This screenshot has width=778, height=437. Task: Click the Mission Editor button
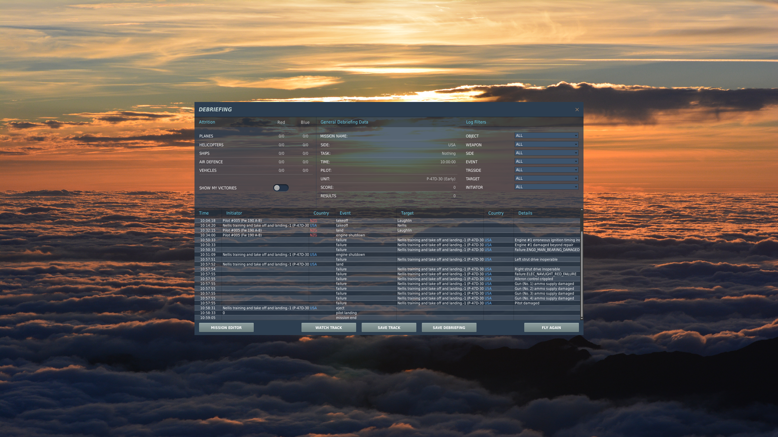(226, 327)
